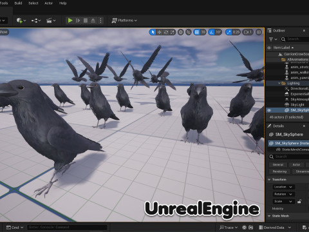Open play options three-dot menu
This screenshot has width=309, height=232.
tap(100, 21)
